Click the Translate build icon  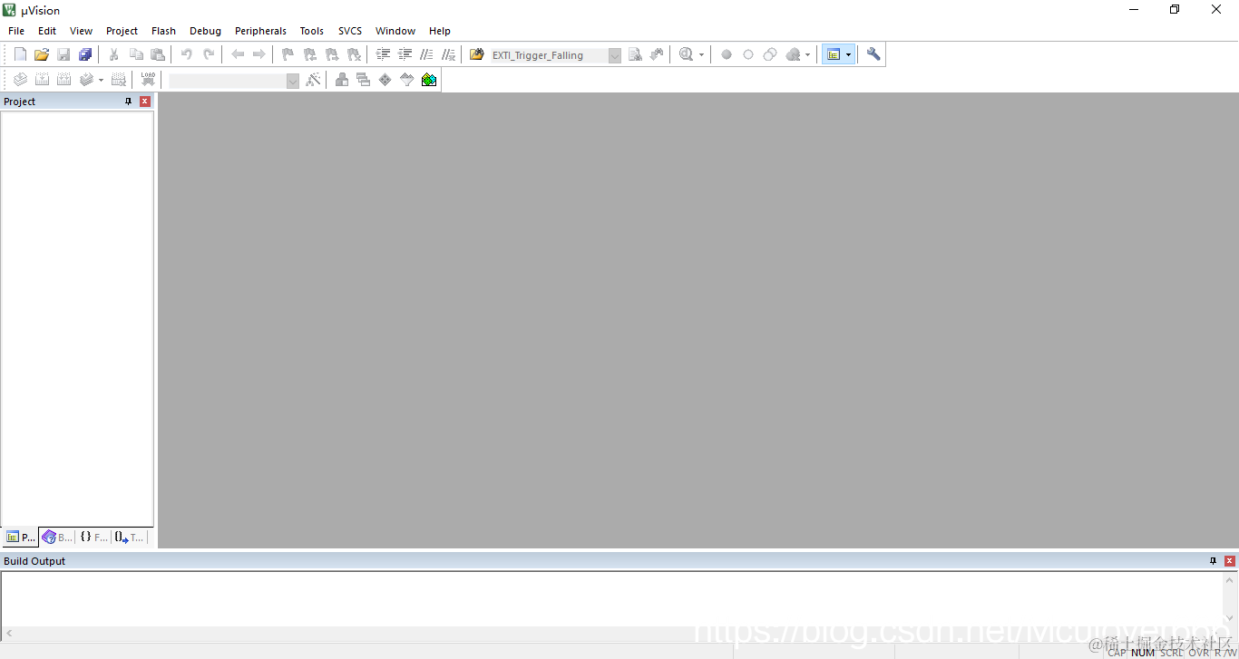pyautogui.click(x=20, y=80)
